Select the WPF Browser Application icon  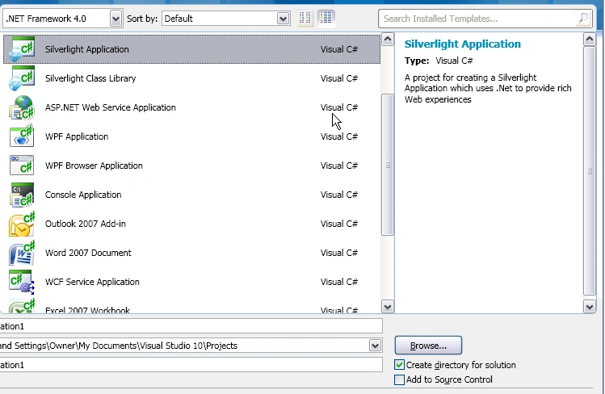click(22, 166)
